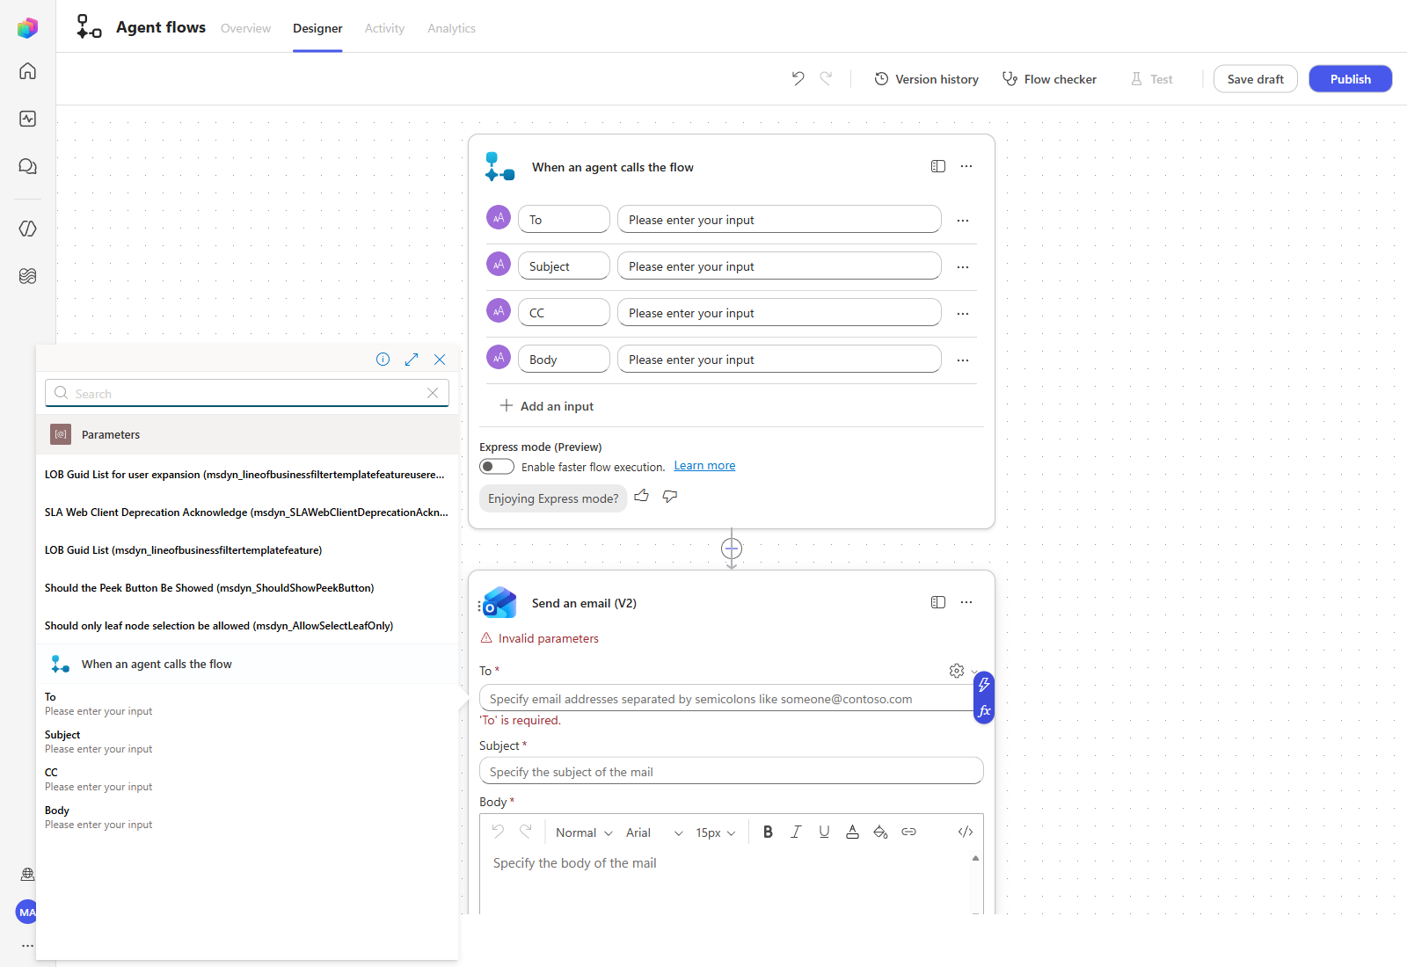Open the Analytics tab
This screenshot has width=1407, height=967.
click(x=451, y=28)
